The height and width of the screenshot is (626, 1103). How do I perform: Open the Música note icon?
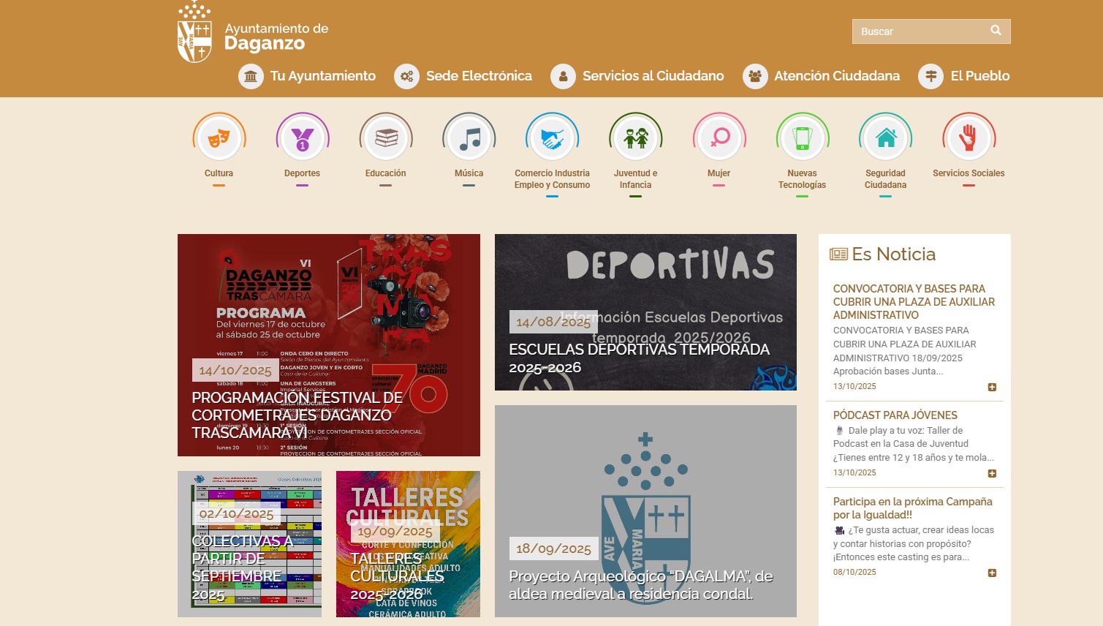(x=469, y=138)
